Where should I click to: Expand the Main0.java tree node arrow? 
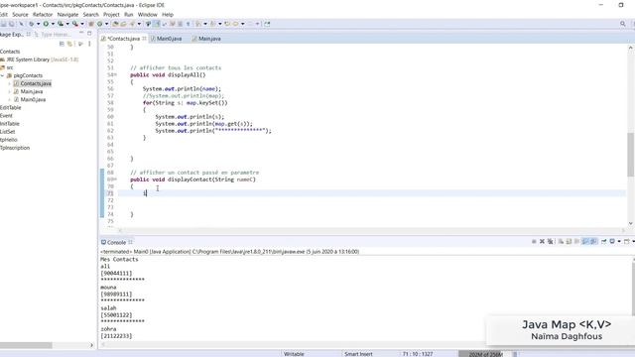(x=10, y=99)
